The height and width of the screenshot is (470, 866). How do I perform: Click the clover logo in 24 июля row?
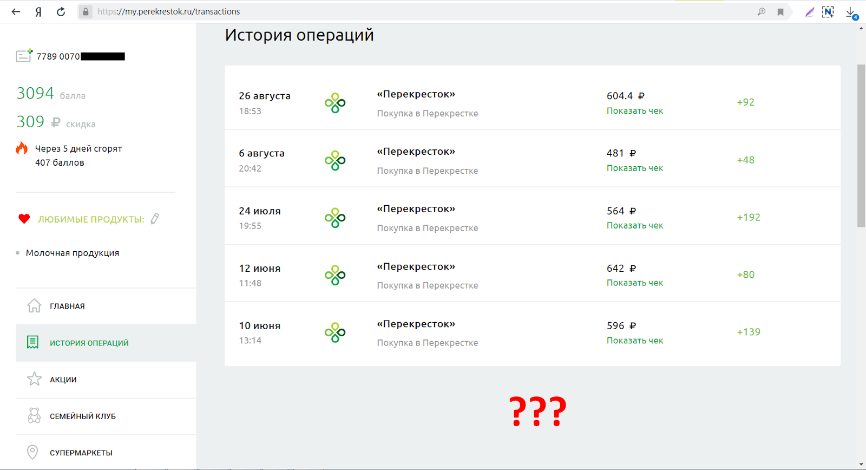[x=335, y=218]
